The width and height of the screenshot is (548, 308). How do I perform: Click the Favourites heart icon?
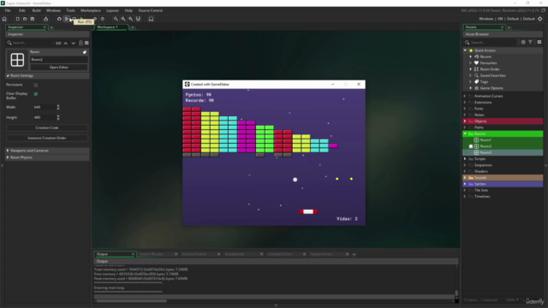pyautogui.click(x=476, y=62)
